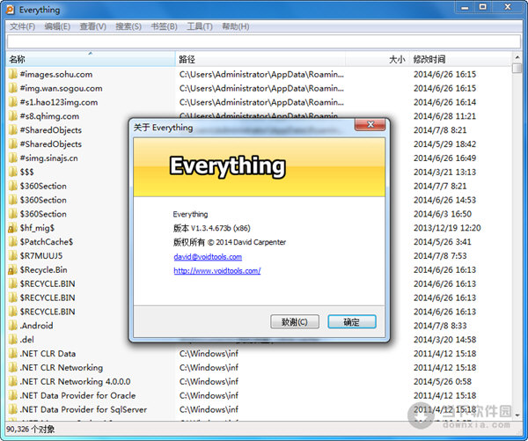Screen dimensions: 528x441
Task: Click folder icon for $$$ entry
Action: 13,173
